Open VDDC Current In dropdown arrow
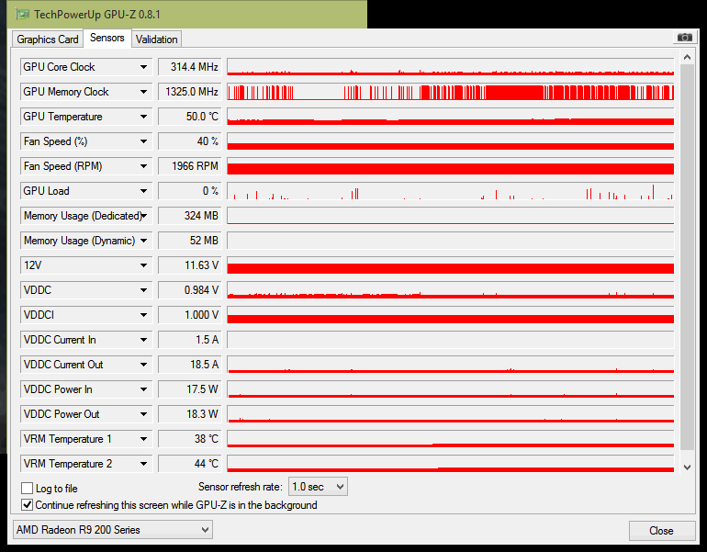Screen dimensions: 707x552 click(143, 340)
